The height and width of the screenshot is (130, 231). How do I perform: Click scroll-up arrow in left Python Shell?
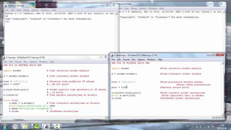point(116,13)
